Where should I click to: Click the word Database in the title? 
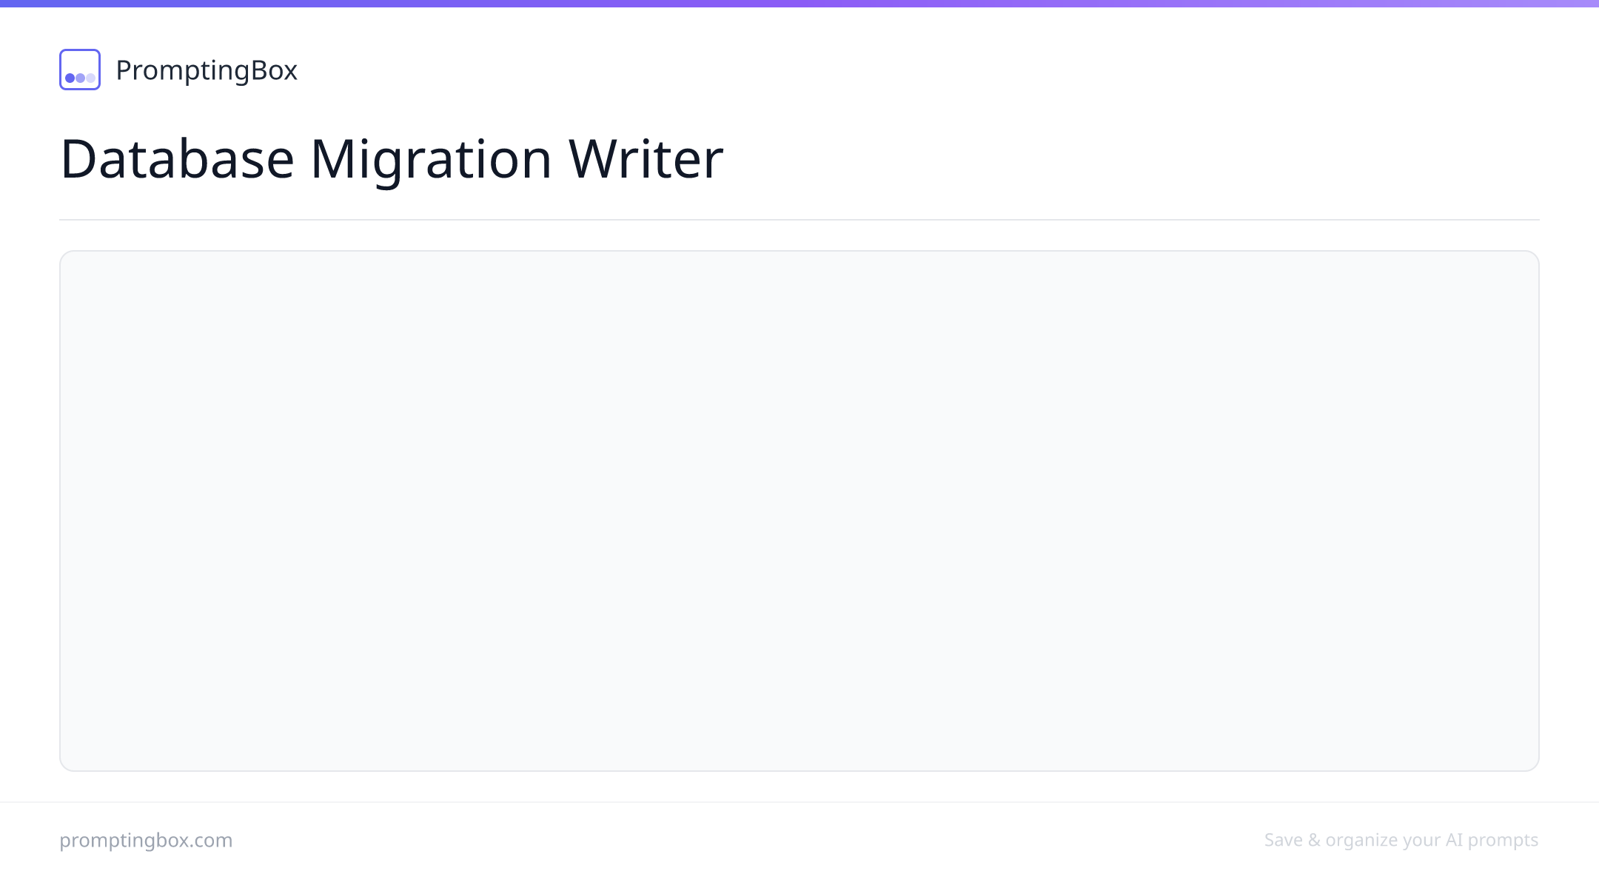click(x=178, y=158)
